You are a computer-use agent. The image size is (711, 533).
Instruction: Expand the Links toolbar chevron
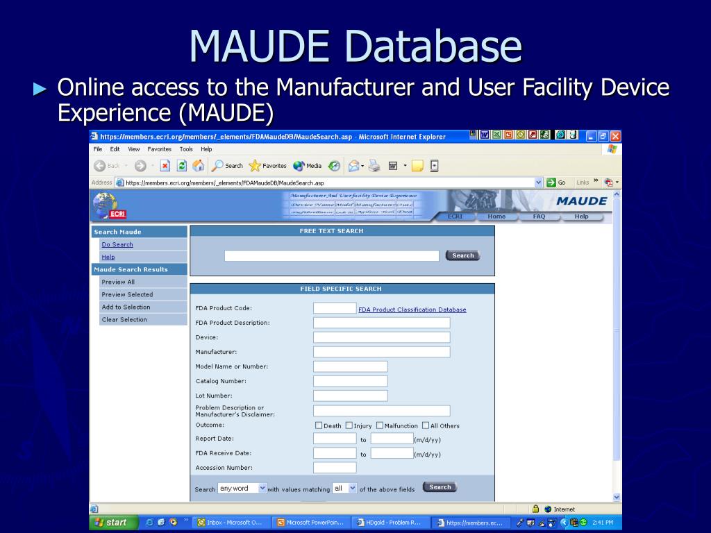(596, 181)
